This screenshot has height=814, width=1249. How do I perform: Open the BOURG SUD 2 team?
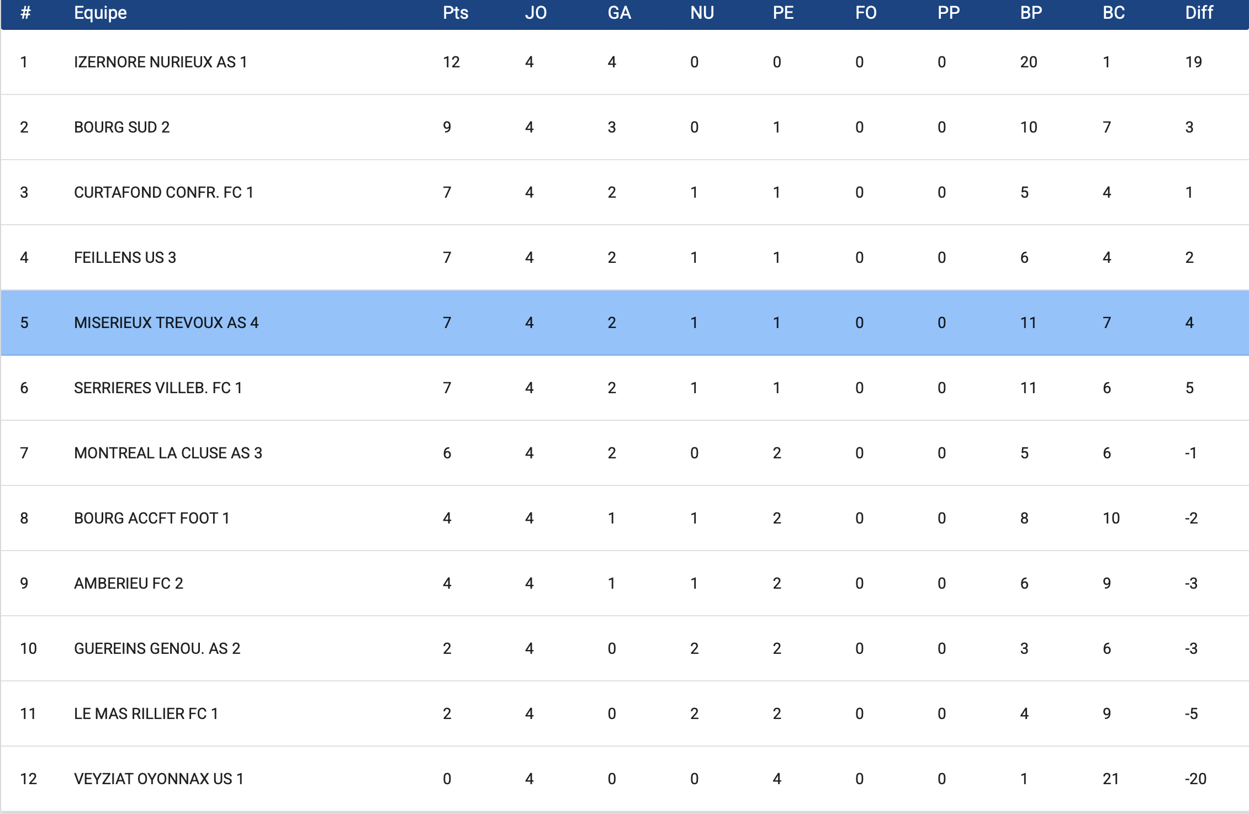point(121,127)
